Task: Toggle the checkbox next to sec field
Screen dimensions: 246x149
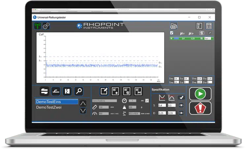Action: click(147, 100)
